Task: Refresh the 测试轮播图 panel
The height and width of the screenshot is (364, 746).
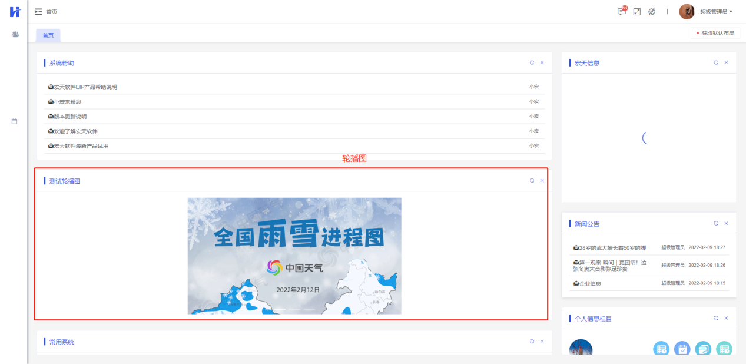Action: pos(532,181)
